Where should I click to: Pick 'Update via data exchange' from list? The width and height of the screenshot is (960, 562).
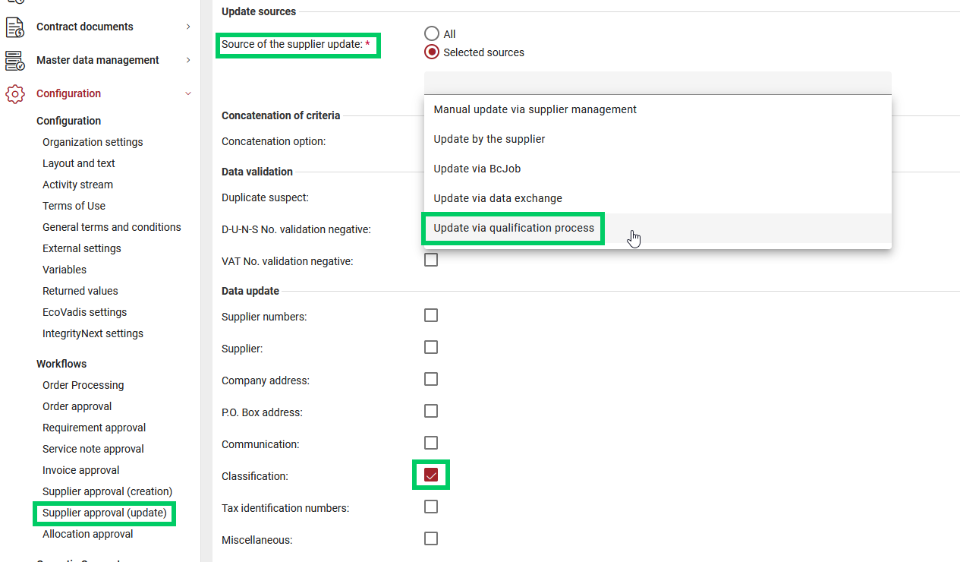coord(498,198)
